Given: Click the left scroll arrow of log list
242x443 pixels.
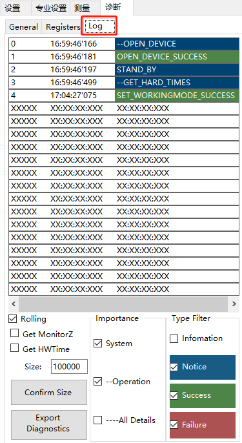Looking at the screenshot, I should (14, 304).
